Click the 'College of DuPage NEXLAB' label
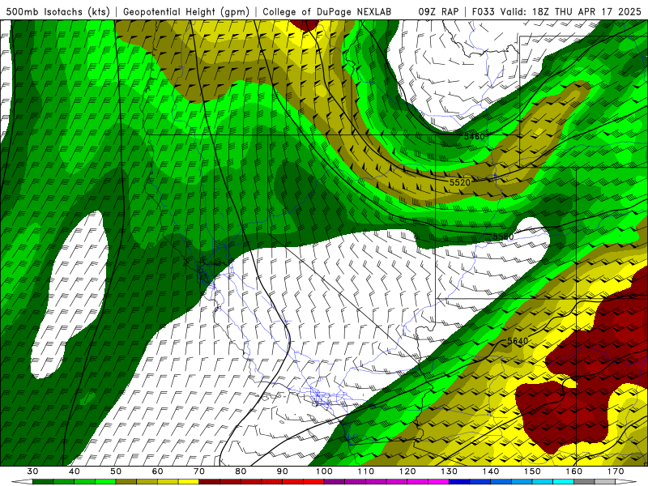The width and height of the screenshot is (648, 486). (x=327, y=11)
